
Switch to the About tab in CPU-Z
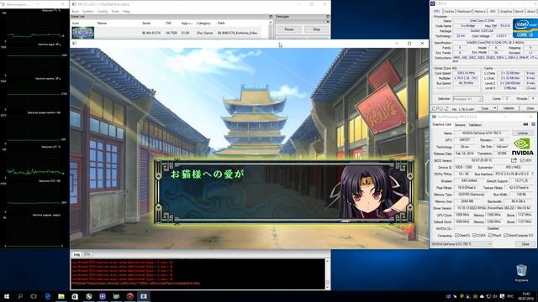pyautogui.click(x=531, y=11)
